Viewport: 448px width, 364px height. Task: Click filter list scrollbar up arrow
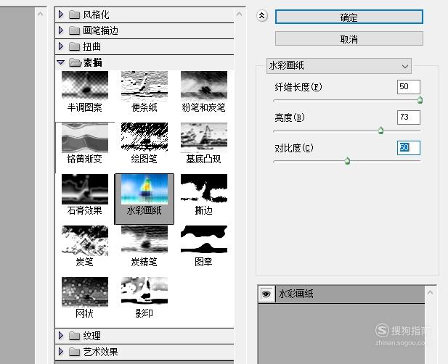pos(240,14)
